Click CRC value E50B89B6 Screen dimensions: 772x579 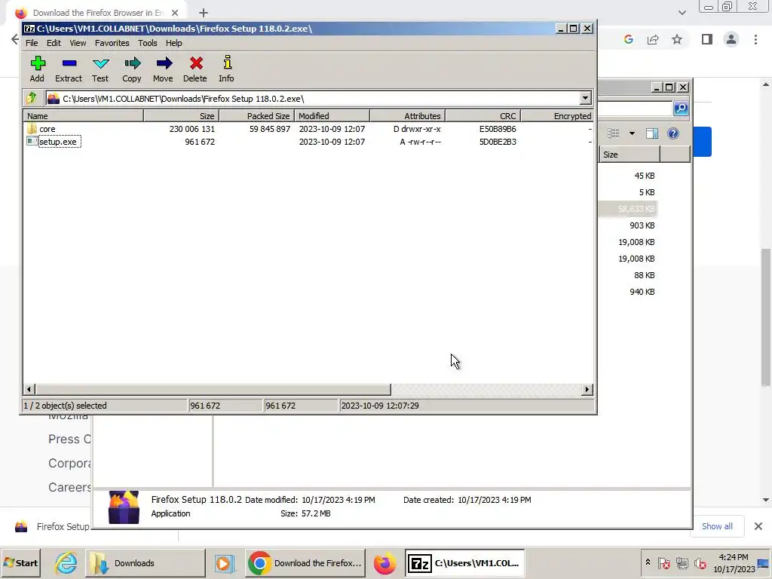click(498, 129)
